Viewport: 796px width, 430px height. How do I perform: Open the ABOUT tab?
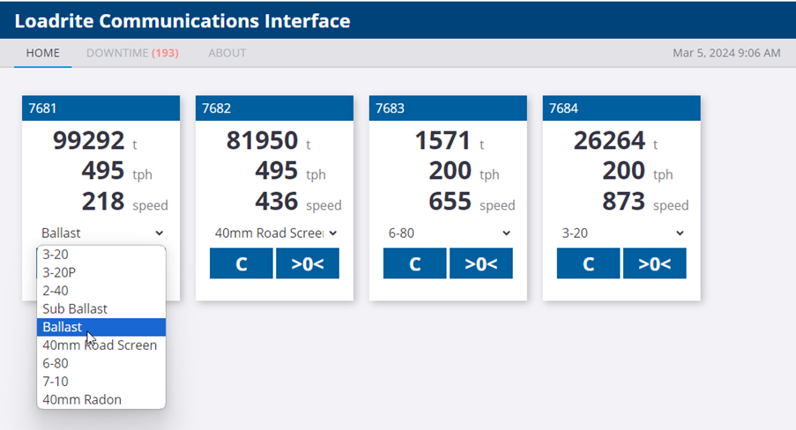227,53
